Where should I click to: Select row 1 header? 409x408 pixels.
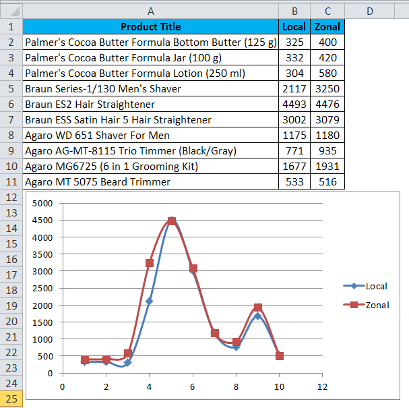click(x=11, y=26)
